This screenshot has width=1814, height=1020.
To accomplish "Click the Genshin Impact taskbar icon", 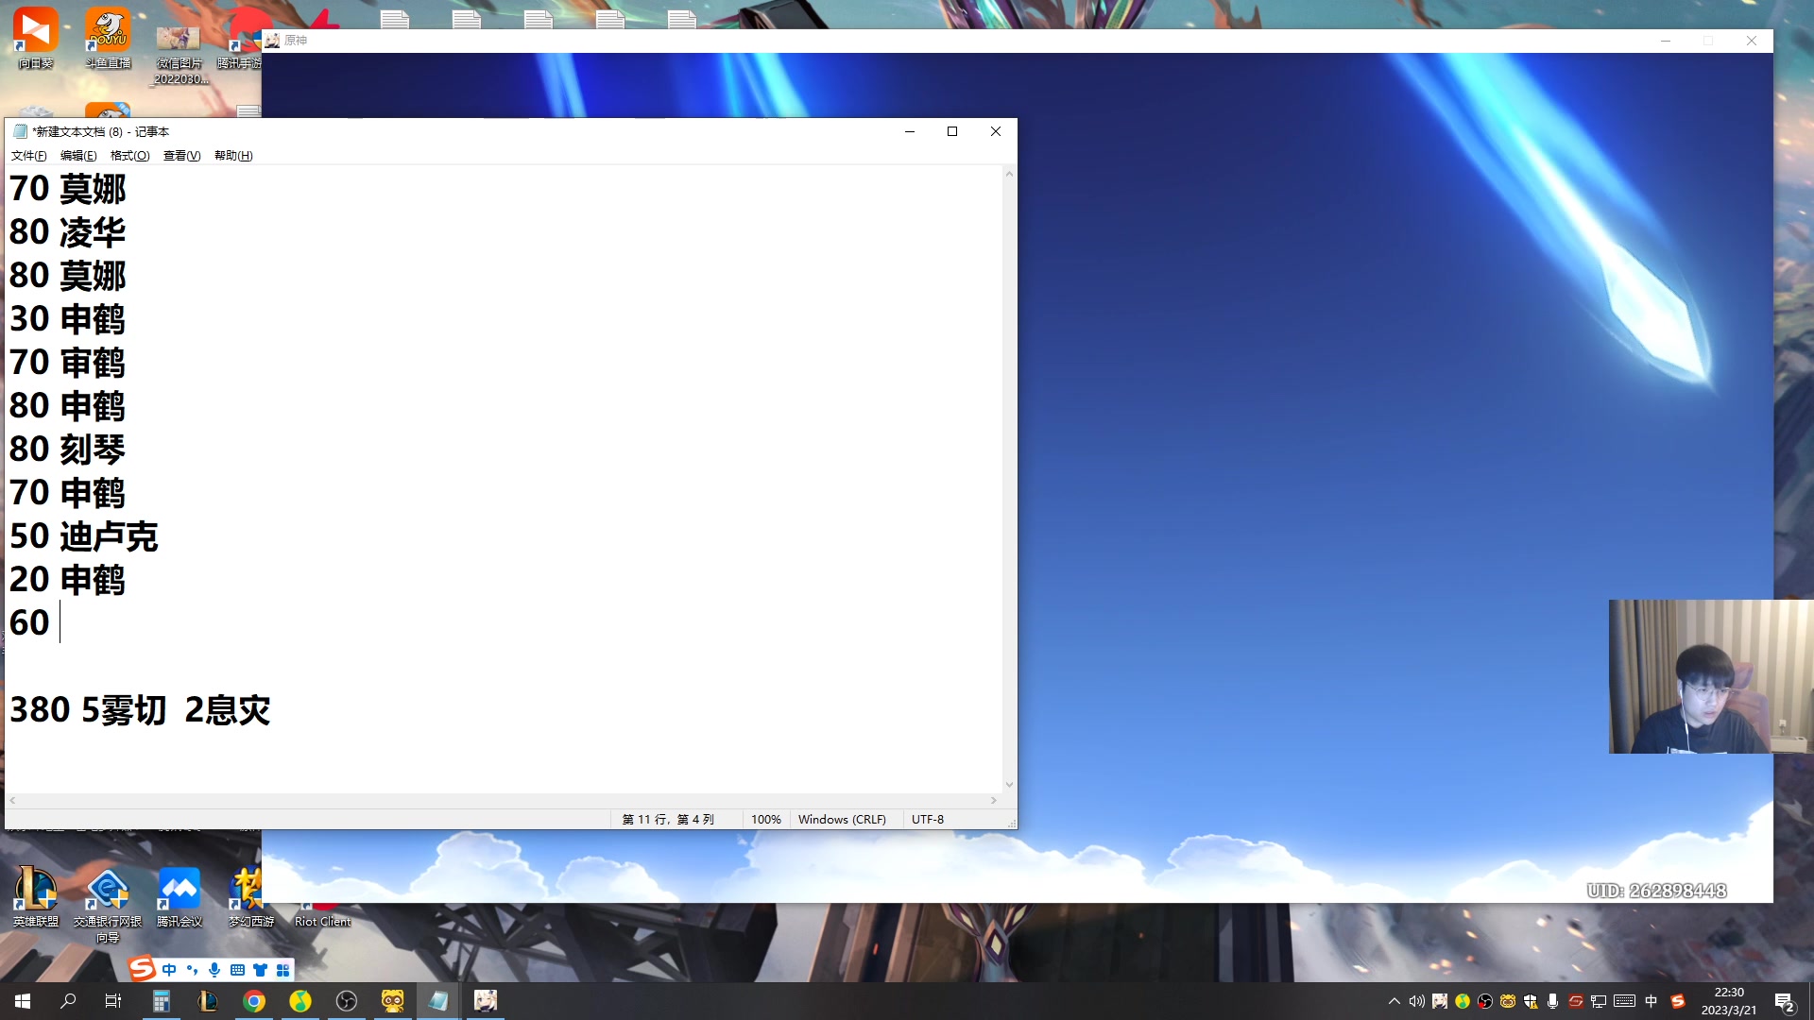I will 486,1001.
